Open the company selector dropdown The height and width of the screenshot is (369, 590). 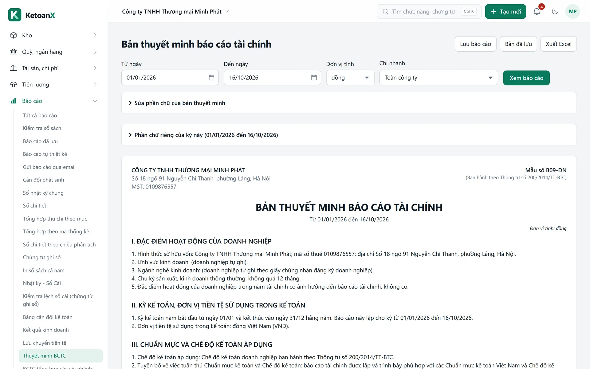click(175, 11)
